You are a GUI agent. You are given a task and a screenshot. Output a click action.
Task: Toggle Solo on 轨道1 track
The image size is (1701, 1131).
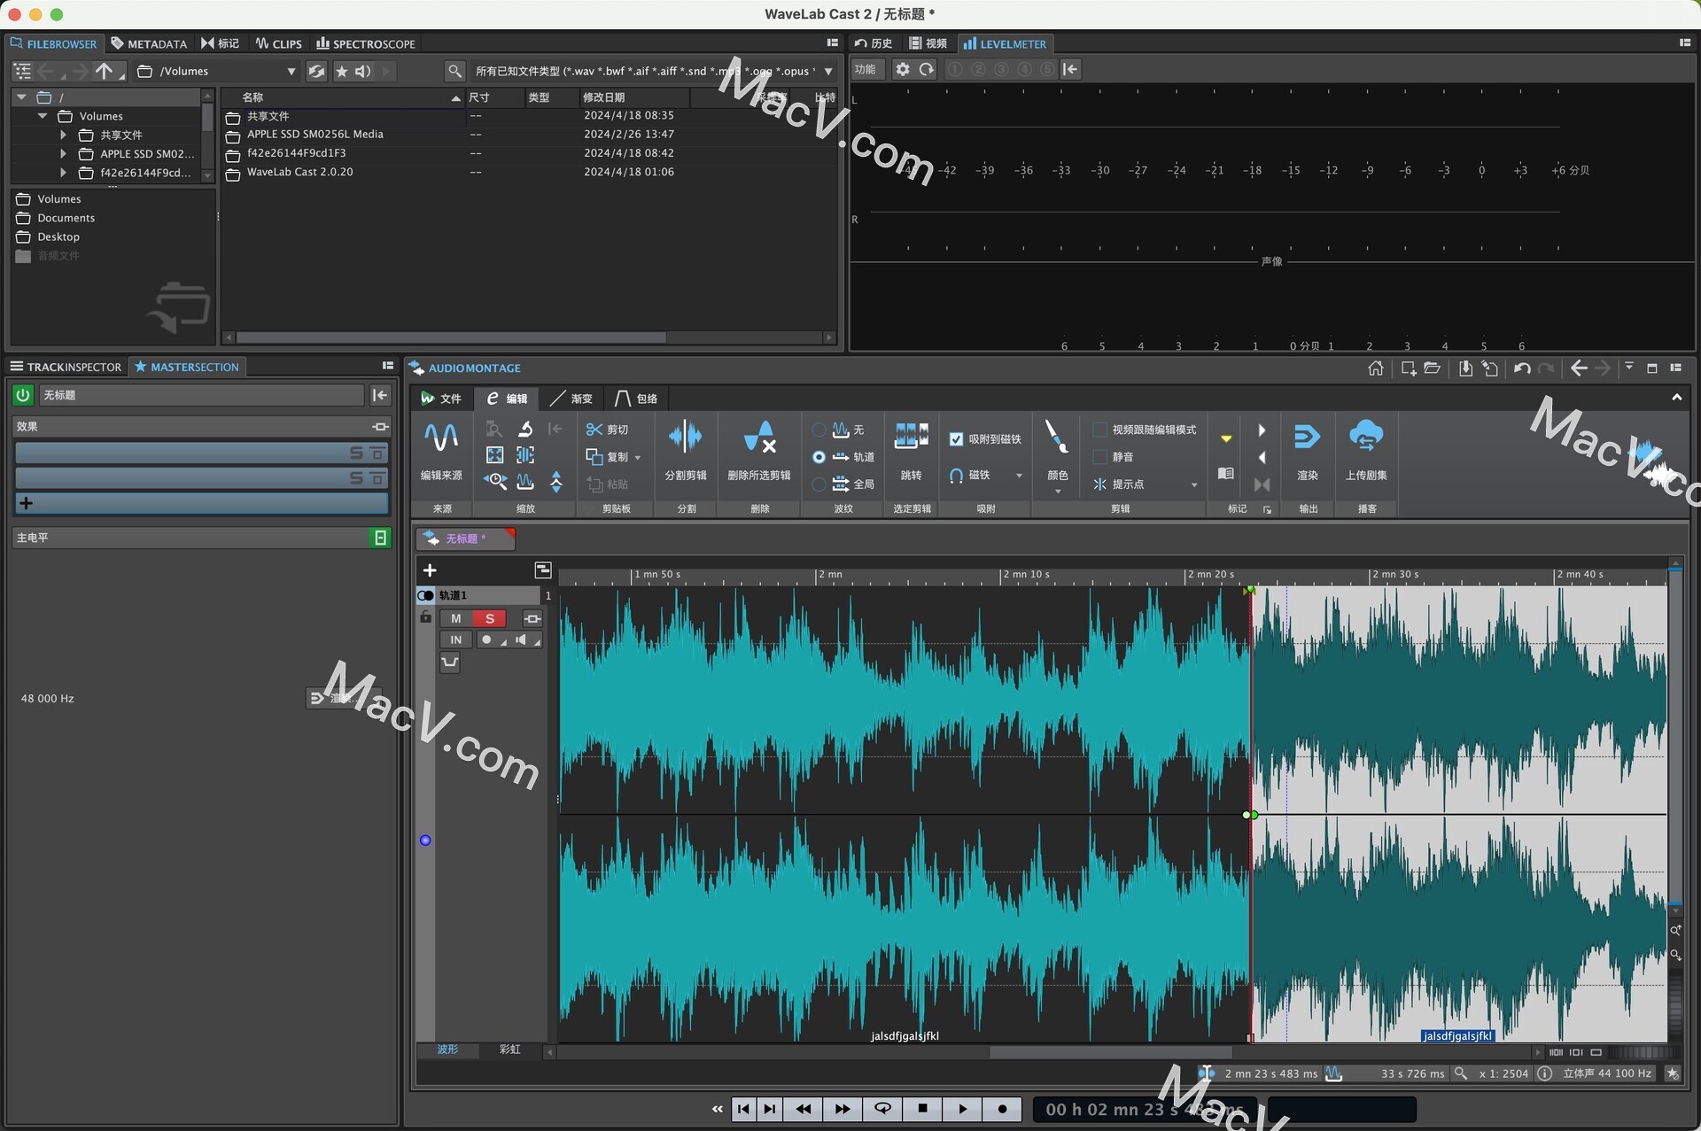click(x=489, y=618)
